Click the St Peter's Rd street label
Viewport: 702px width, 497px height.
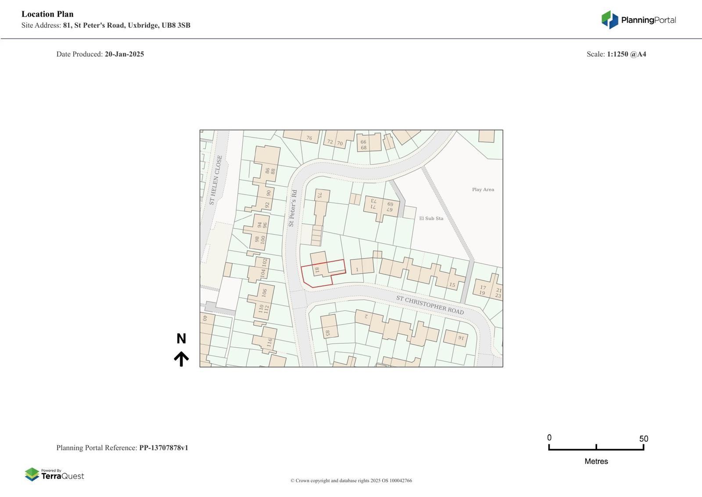pos(293,208)
